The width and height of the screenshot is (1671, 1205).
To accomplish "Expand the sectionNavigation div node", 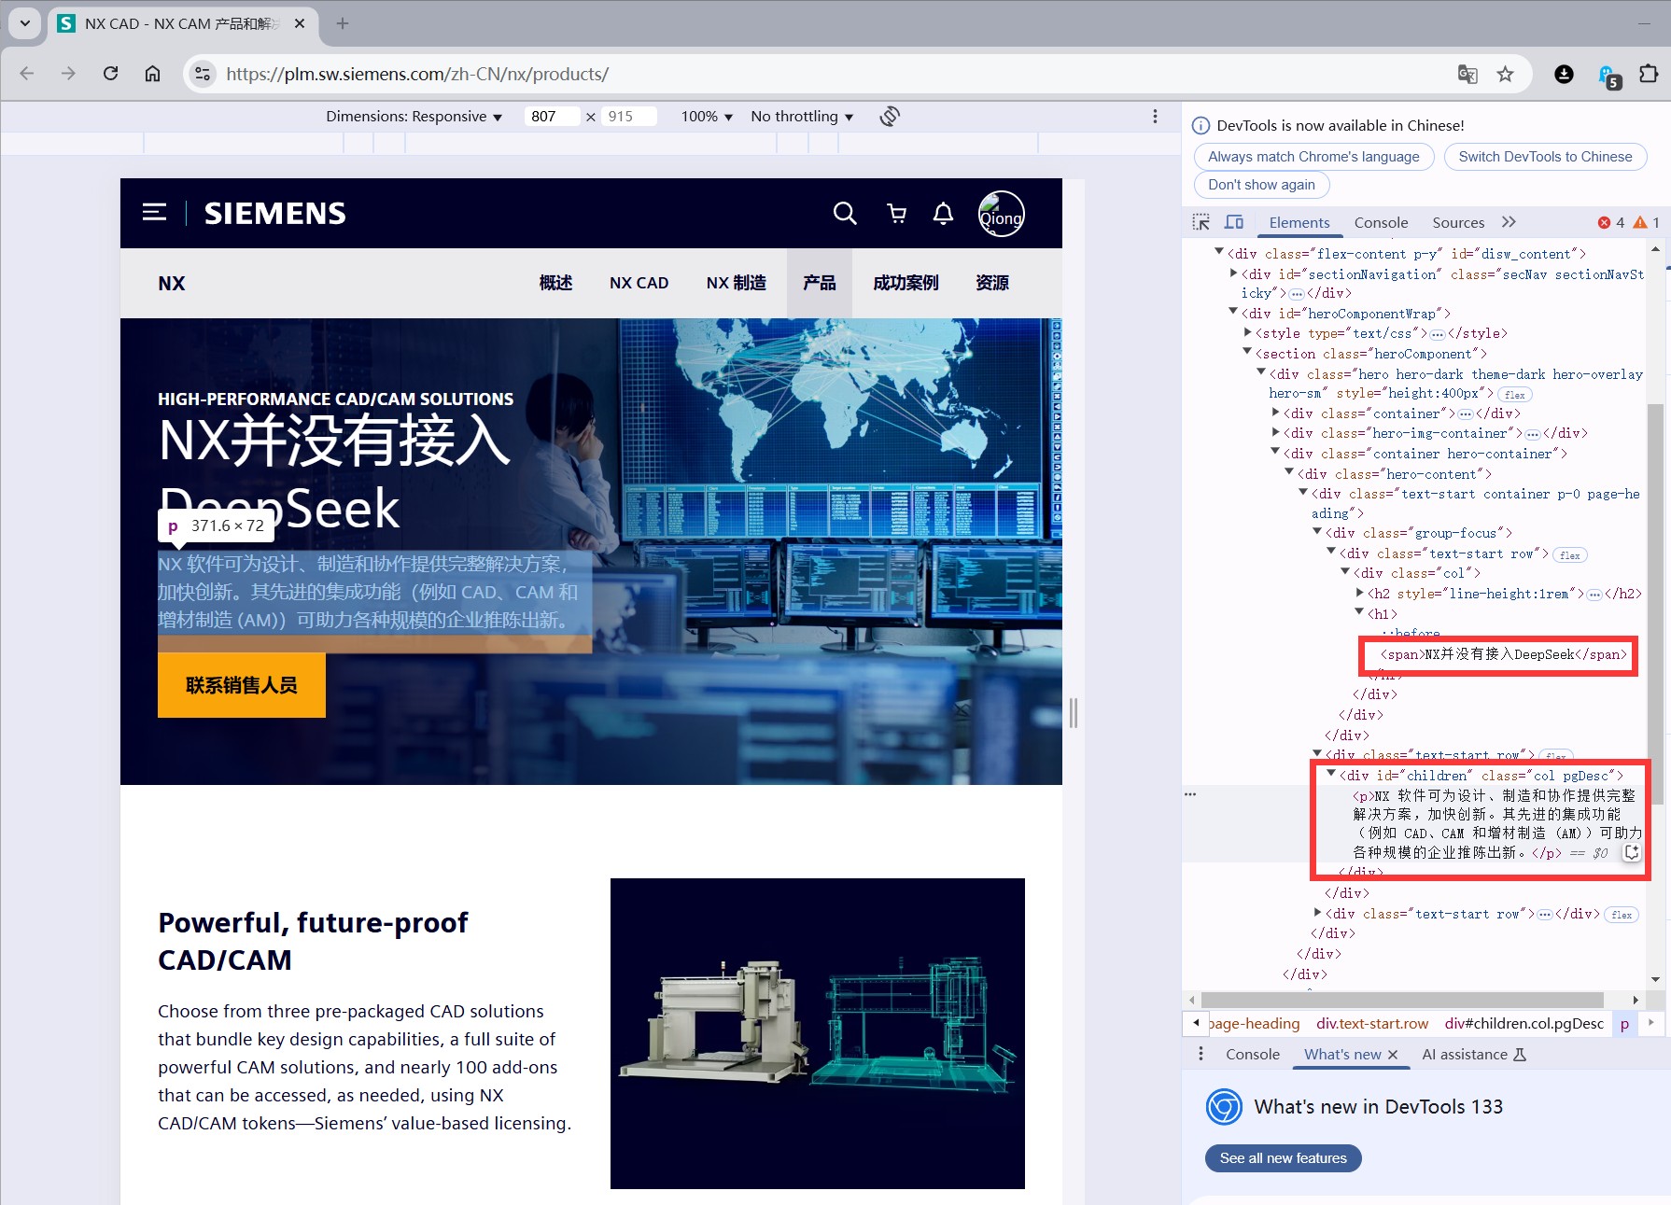I will (x=1233, y=273).
